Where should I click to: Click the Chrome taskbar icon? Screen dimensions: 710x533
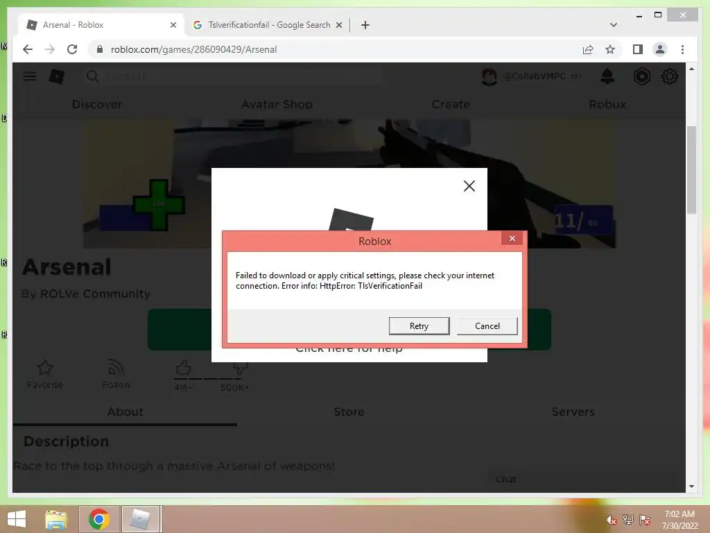click(99, 519)
